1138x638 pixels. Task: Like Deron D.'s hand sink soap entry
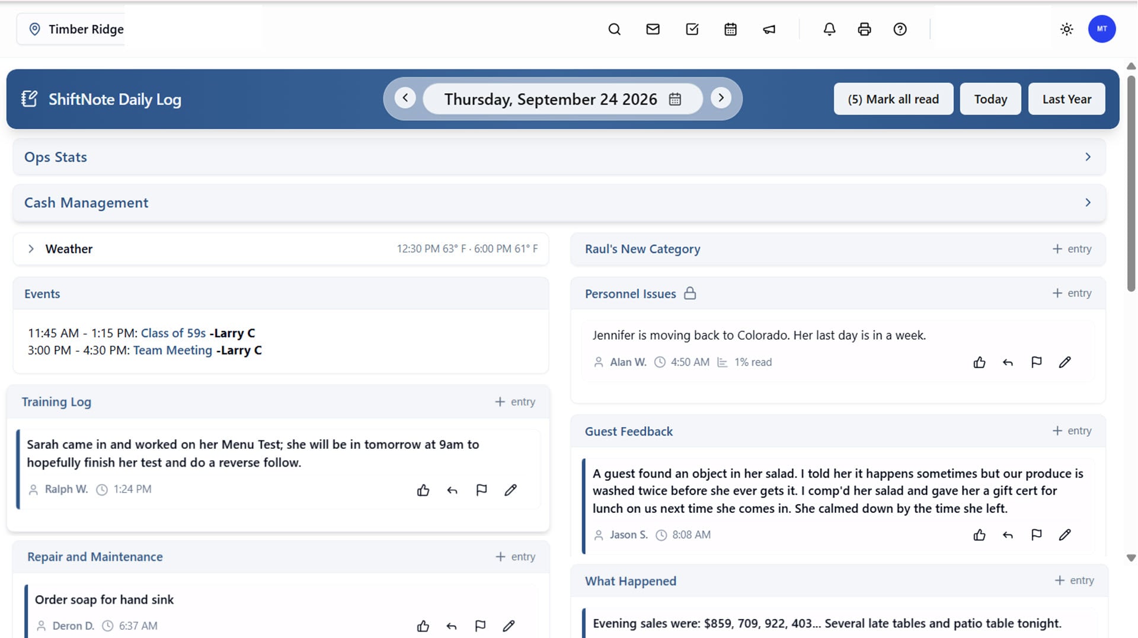point(423,626)
